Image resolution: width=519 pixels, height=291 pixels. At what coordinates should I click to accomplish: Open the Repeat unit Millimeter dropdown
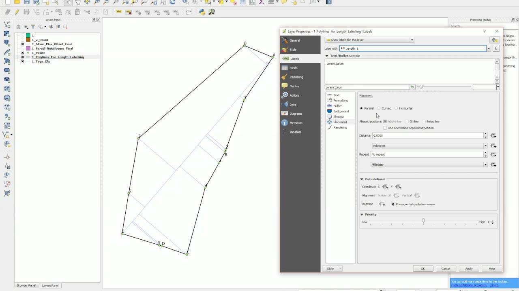(429, 164)
